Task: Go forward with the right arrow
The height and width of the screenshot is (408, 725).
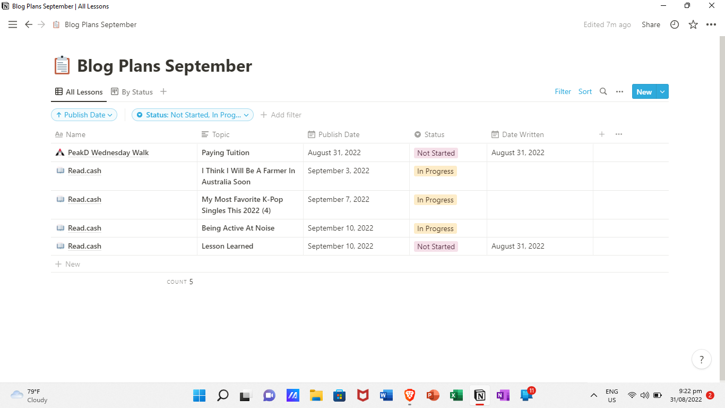Action: pos(41,24)
